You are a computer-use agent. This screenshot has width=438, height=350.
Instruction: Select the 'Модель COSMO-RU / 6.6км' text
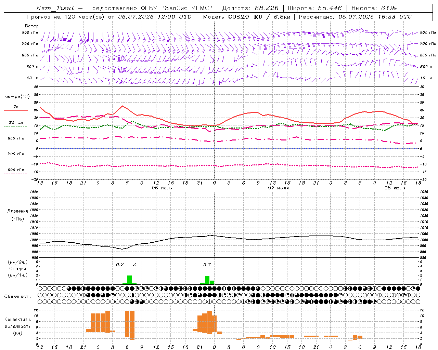247,17
